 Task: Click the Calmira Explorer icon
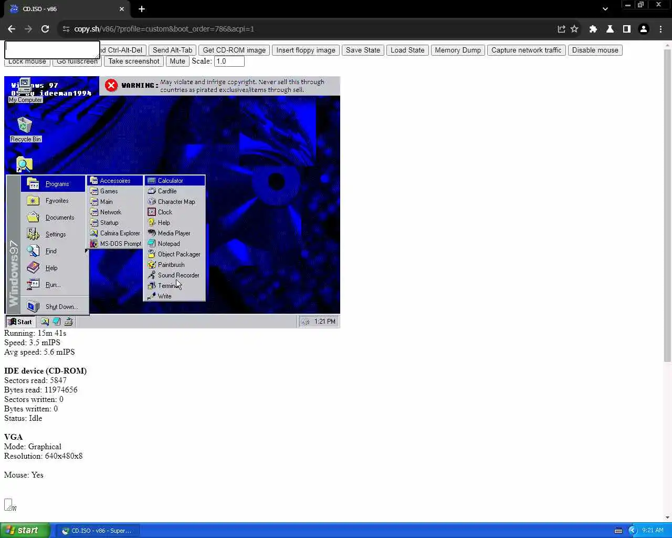pyautogui.click(x=94, y=233)
